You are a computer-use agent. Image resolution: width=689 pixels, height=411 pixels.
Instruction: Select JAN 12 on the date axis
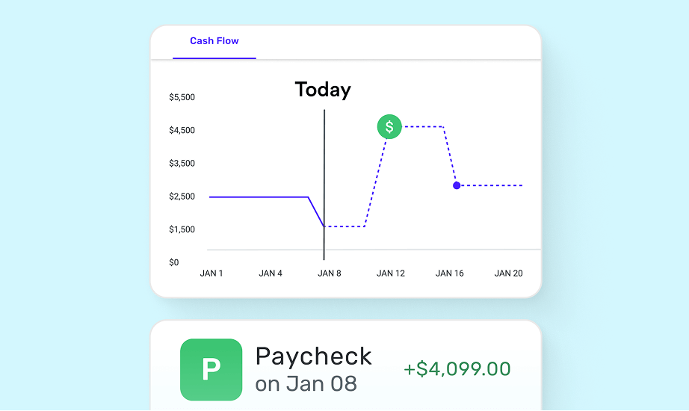coord(390,274)
